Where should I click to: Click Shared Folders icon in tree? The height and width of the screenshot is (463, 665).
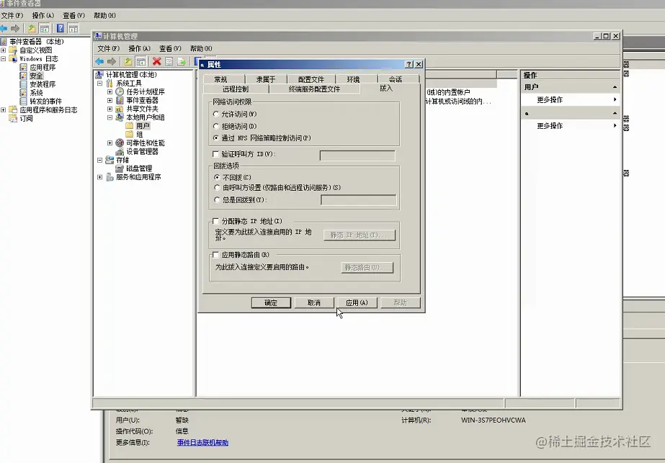point(120,109)
